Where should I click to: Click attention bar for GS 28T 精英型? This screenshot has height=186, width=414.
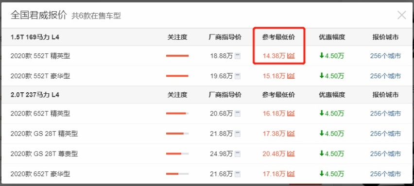click(x=177, y=134)
